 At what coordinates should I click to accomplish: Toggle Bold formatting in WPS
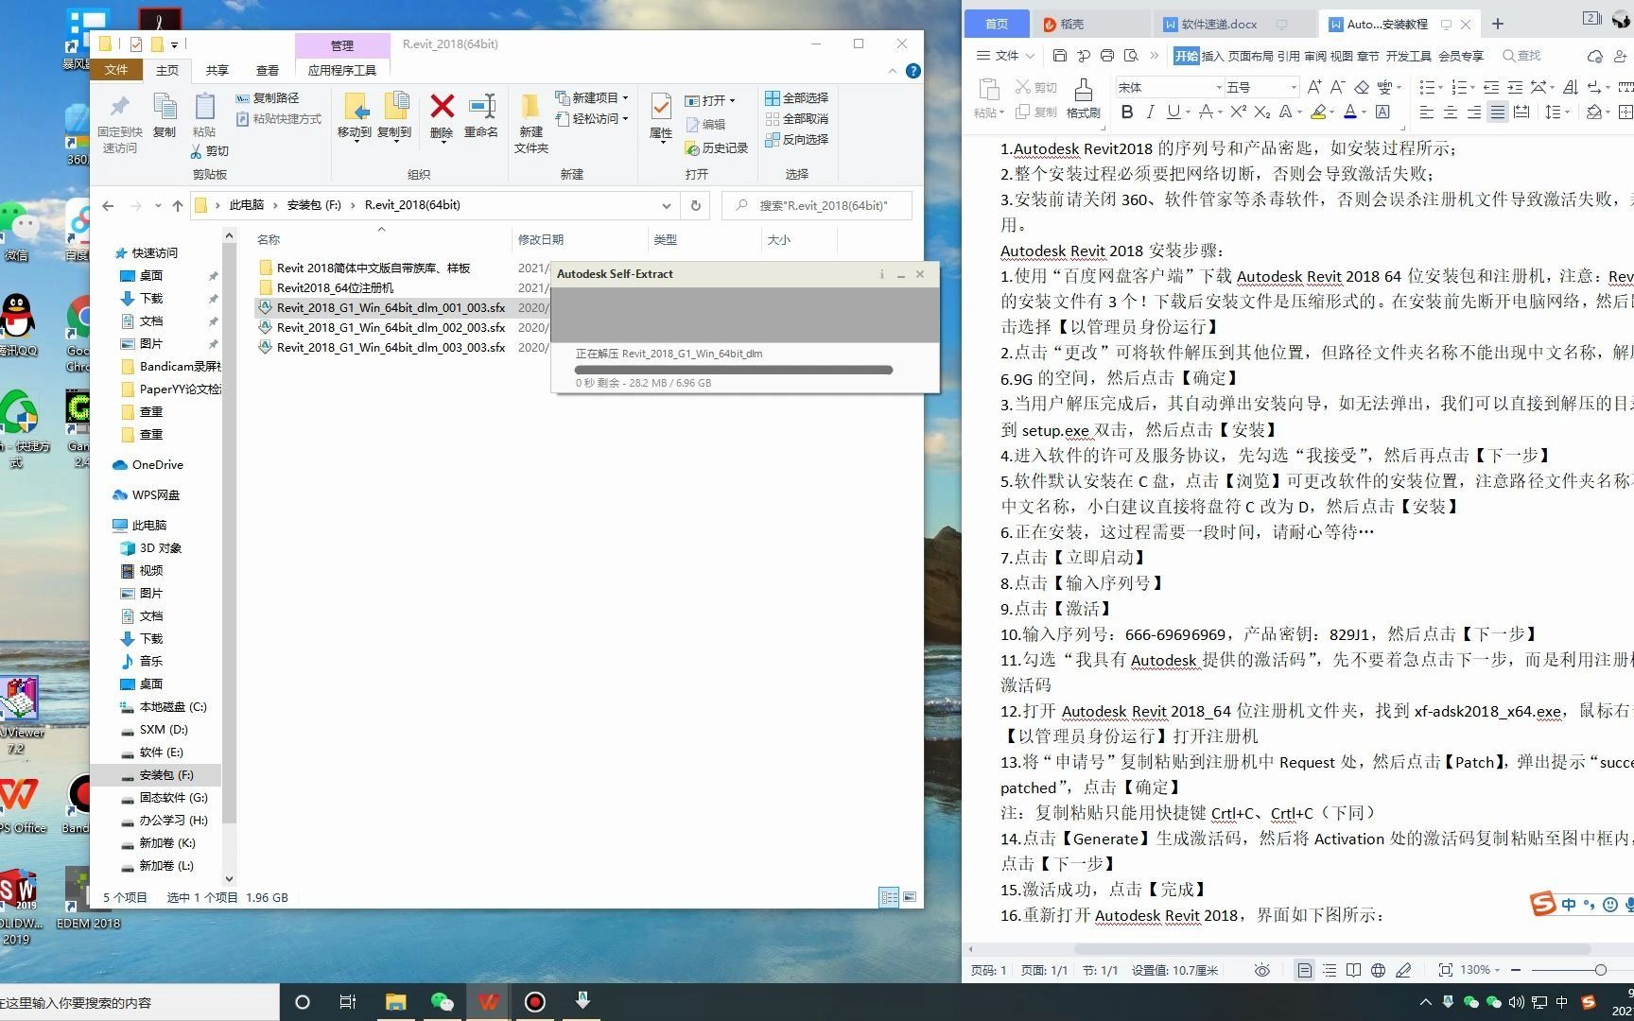coord(1127,112)
